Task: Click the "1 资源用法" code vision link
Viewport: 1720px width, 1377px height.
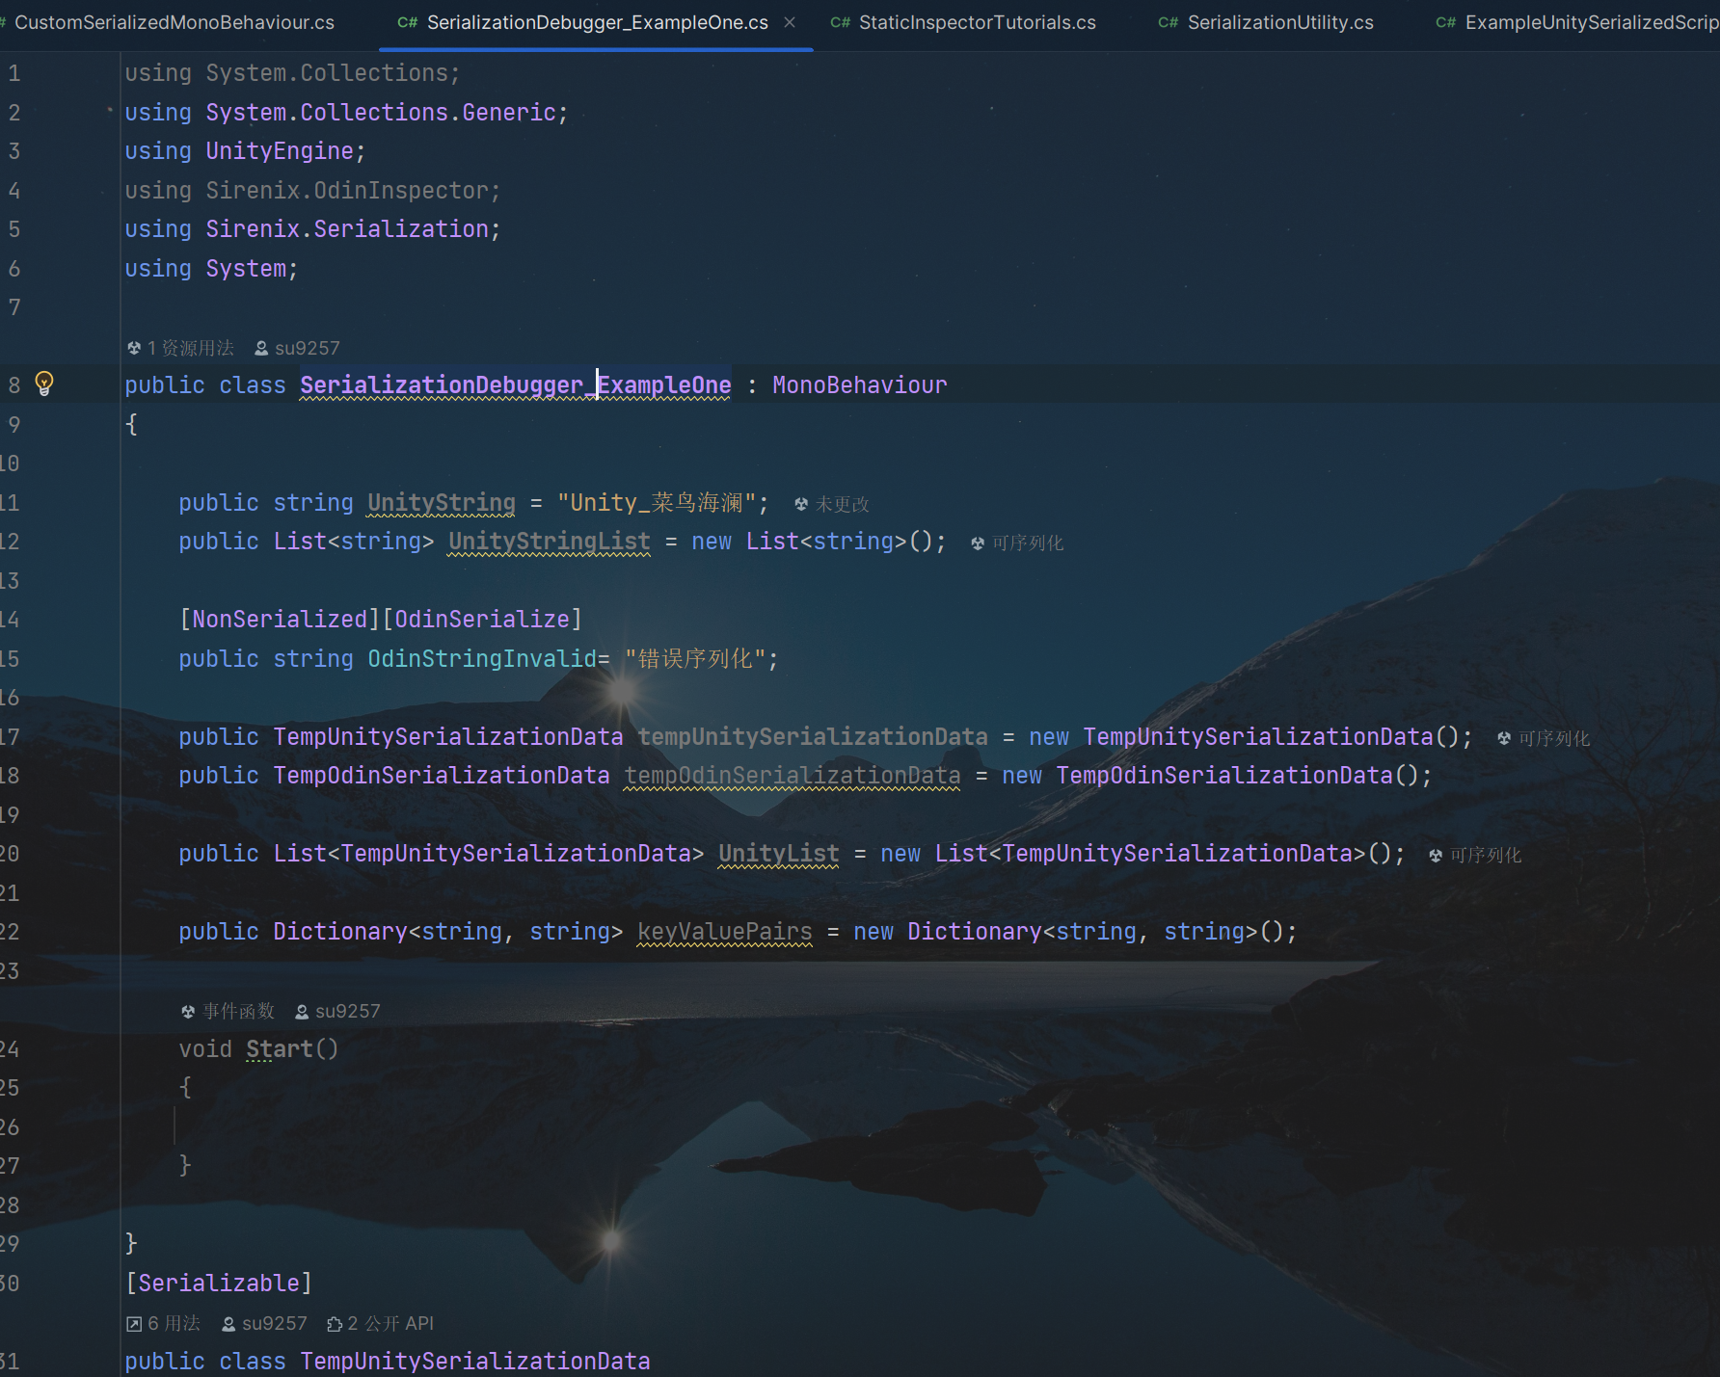Action: (x=191, y=348)
